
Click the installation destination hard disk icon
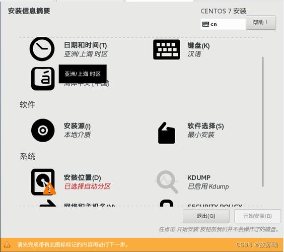(43, 182)
